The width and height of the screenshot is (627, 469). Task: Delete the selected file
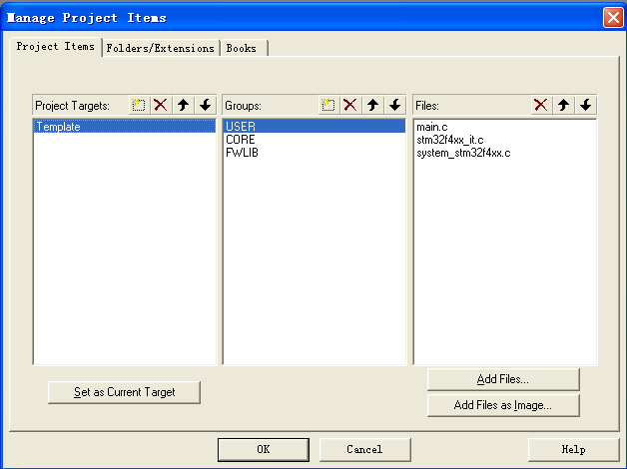coord(541,105)
